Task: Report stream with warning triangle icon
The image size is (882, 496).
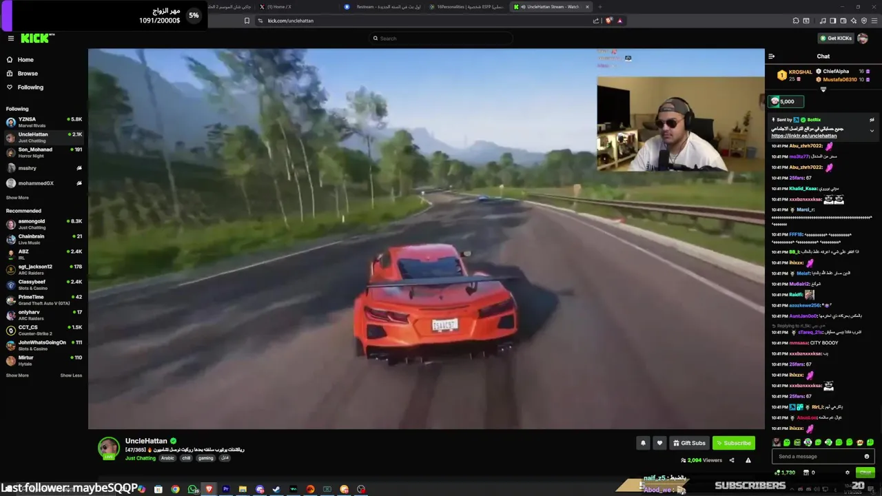Action: coord(748,460)
